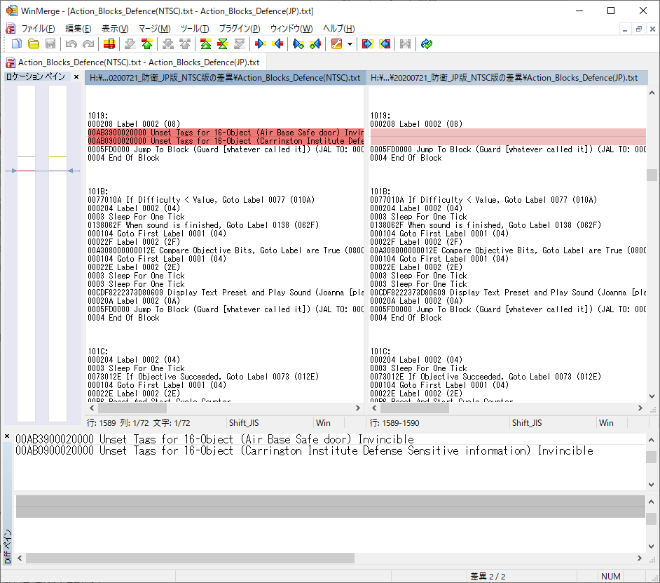660x583 pixels.
Task: Click the All Right copy icon
Action: pyautogui.click(x=367, y=44)
